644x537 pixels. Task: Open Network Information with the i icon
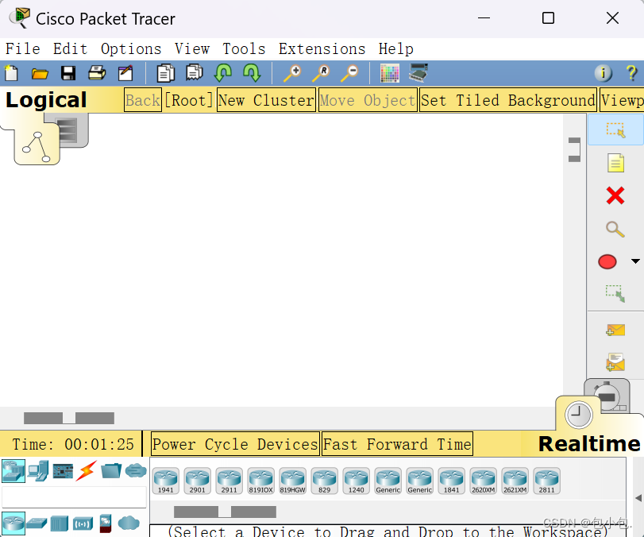pyautogui.click(x=603, y=73)
